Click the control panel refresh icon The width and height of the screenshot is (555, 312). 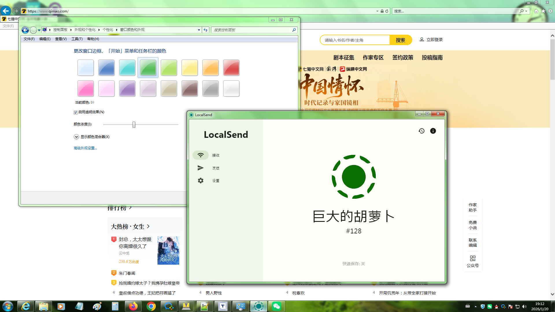[x=206, y=30]
